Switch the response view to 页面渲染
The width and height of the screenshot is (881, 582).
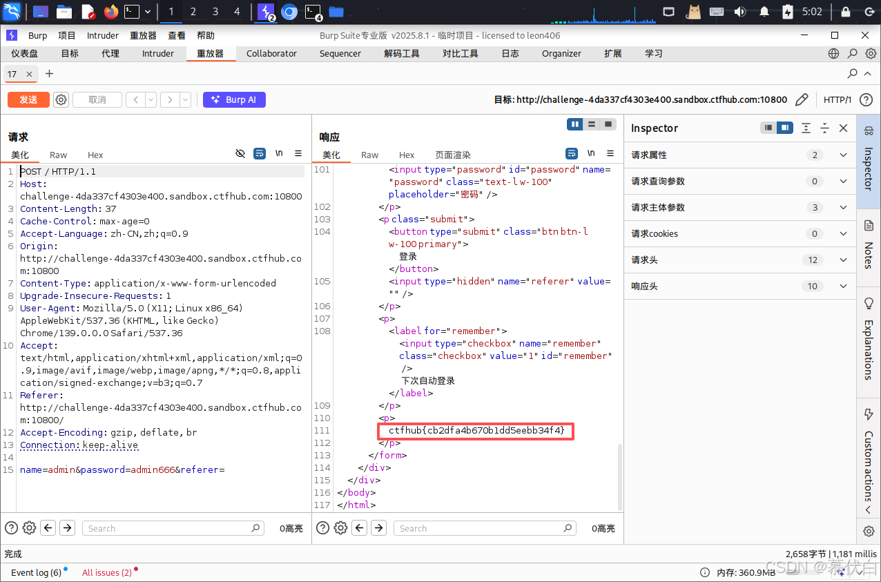coord(453,155)
